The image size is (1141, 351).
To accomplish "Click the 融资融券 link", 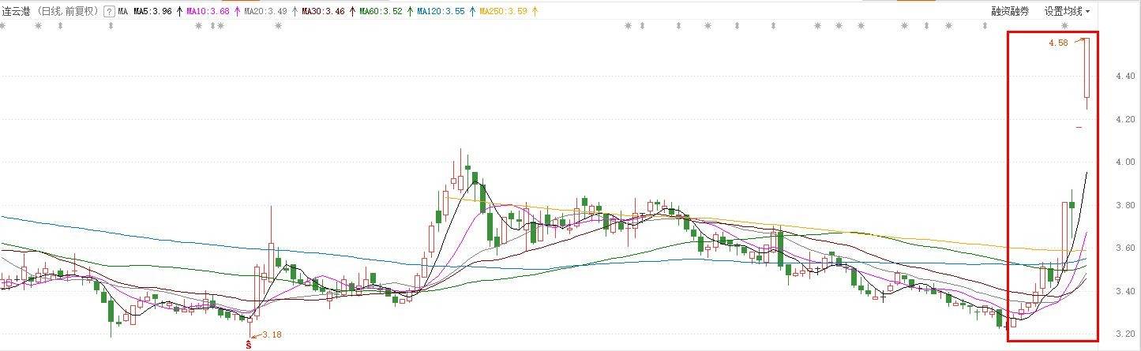I will coord(1012,12).
